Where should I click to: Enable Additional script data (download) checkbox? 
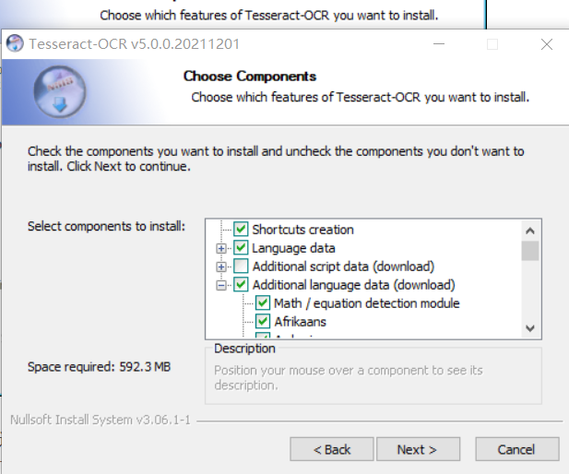pyautogui.click(x=241, y=266)
